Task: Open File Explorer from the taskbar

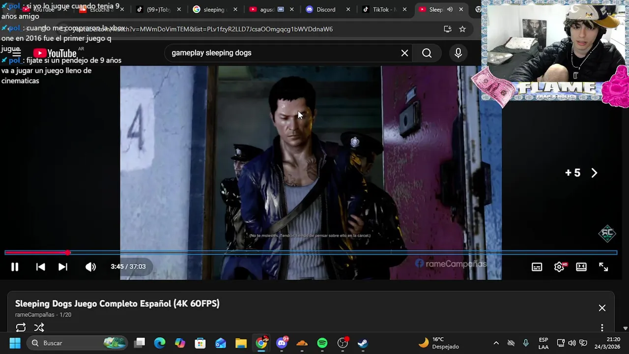Action: pyautogui.click(x=241, y=343)
